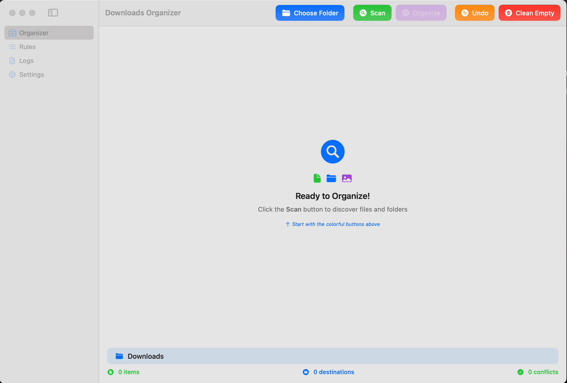Image resolution: width=567 pixels, height=383 pixels.
Task: Click the 0 destinations status indicator
Action: tap(328, 372)
